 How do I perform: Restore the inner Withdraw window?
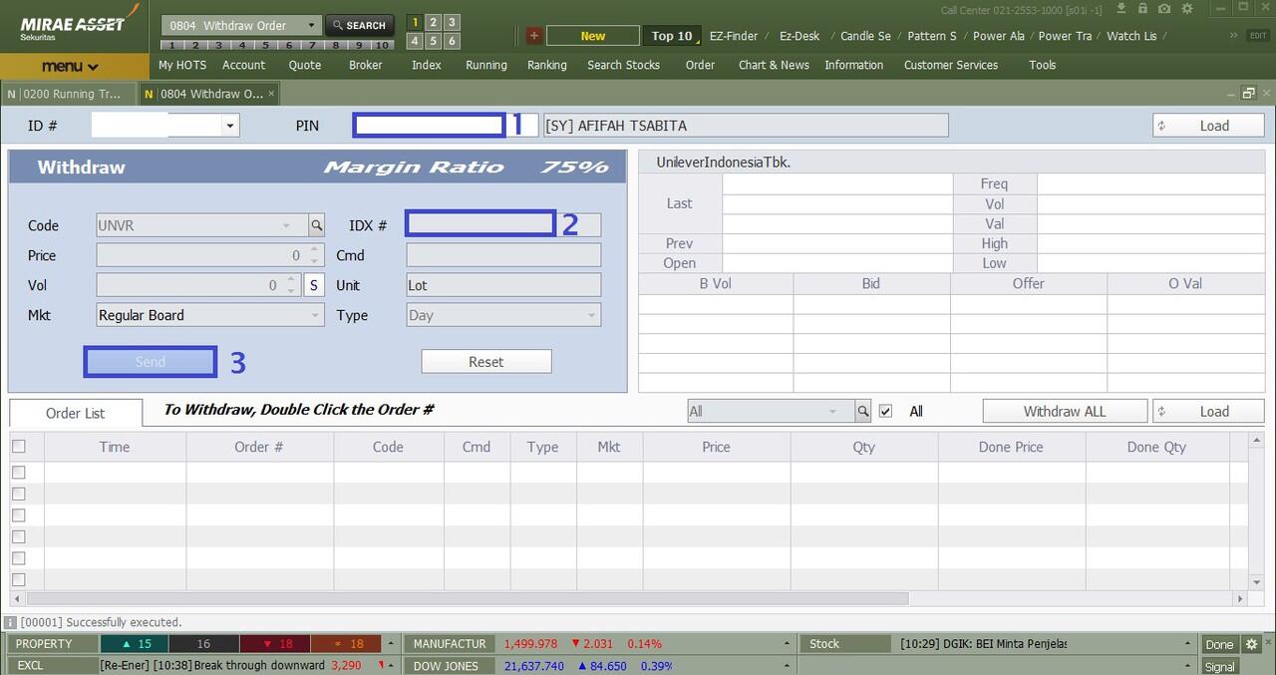point(1248,93)
